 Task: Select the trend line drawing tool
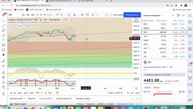coord(3,25)
